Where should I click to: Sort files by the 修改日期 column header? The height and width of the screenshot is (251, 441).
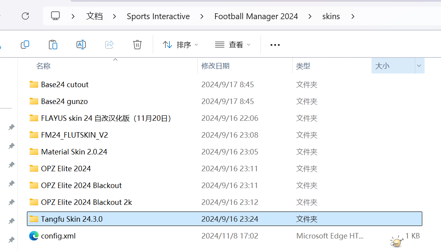pyautogui.click(x=215, y=66)
